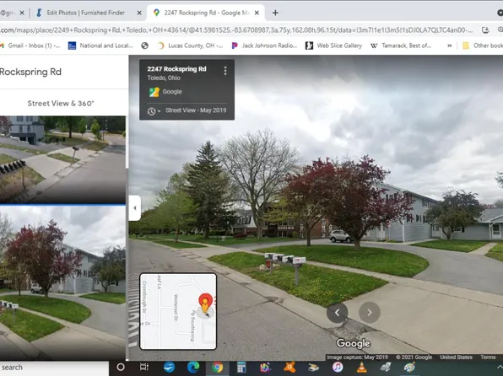The height and width of the screenshot is (376, 503).
Task: Go to next Street View position
Action: coord(370,312)
